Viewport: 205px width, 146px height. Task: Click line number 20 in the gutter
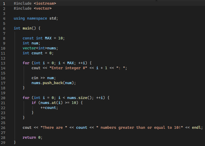point(3,98)
